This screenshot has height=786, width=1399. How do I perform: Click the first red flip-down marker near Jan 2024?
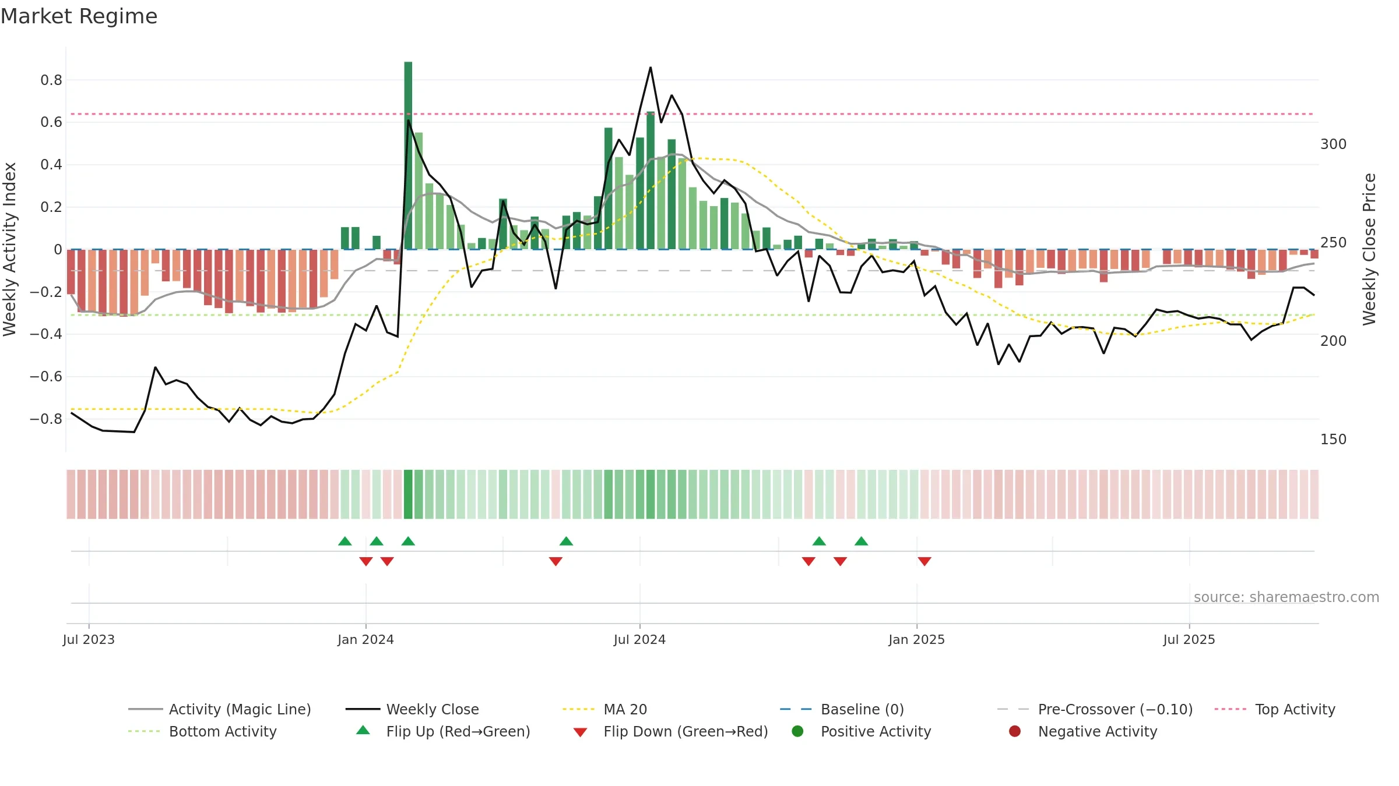366,561
